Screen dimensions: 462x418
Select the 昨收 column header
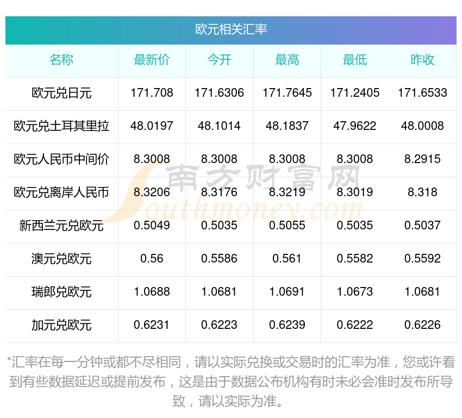(x=422, y=60)
